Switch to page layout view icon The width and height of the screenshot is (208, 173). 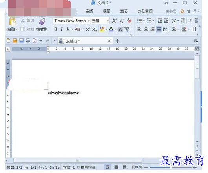tap(108, 167)
